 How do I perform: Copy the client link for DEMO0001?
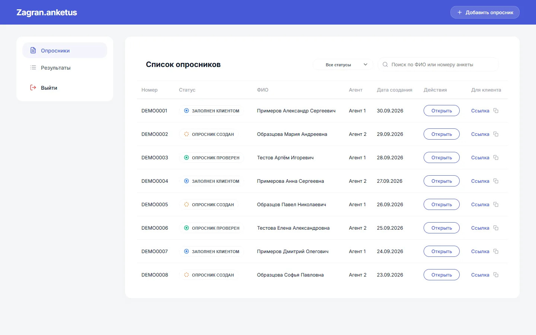(496, 111)
